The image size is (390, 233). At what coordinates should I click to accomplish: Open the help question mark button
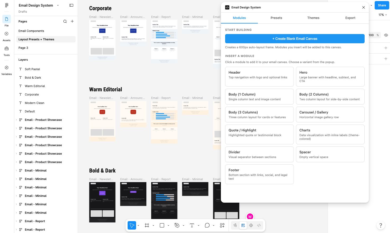(x=380, y=225)
